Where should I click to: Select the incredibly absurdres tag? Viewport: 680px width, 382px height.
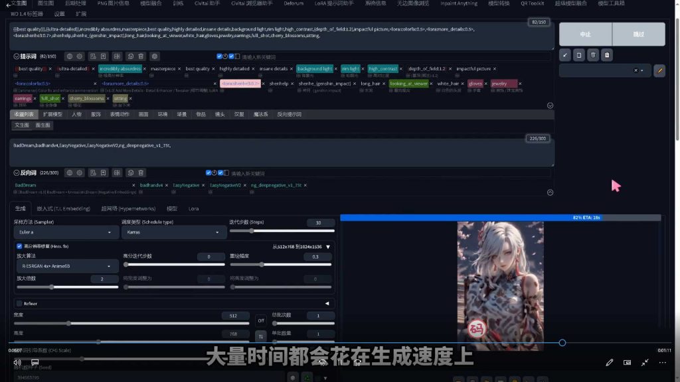(120, 69)
